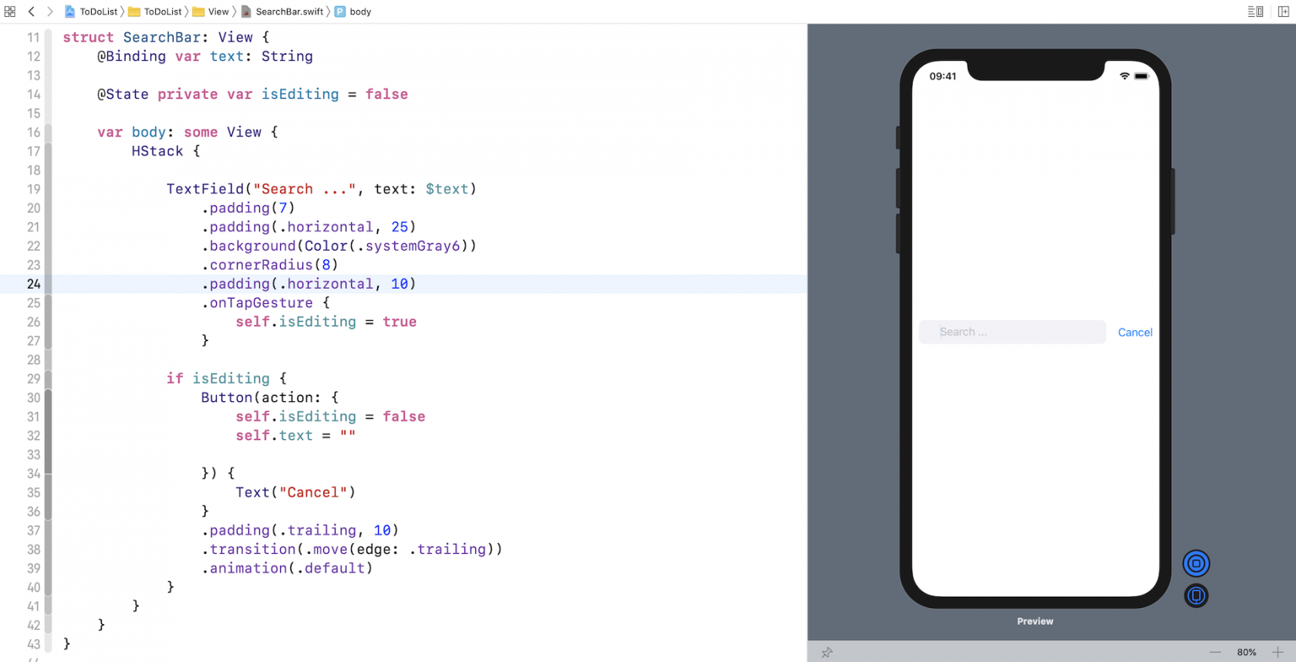Stop the live preview
1296x662 pixels.
(1196, 564)
